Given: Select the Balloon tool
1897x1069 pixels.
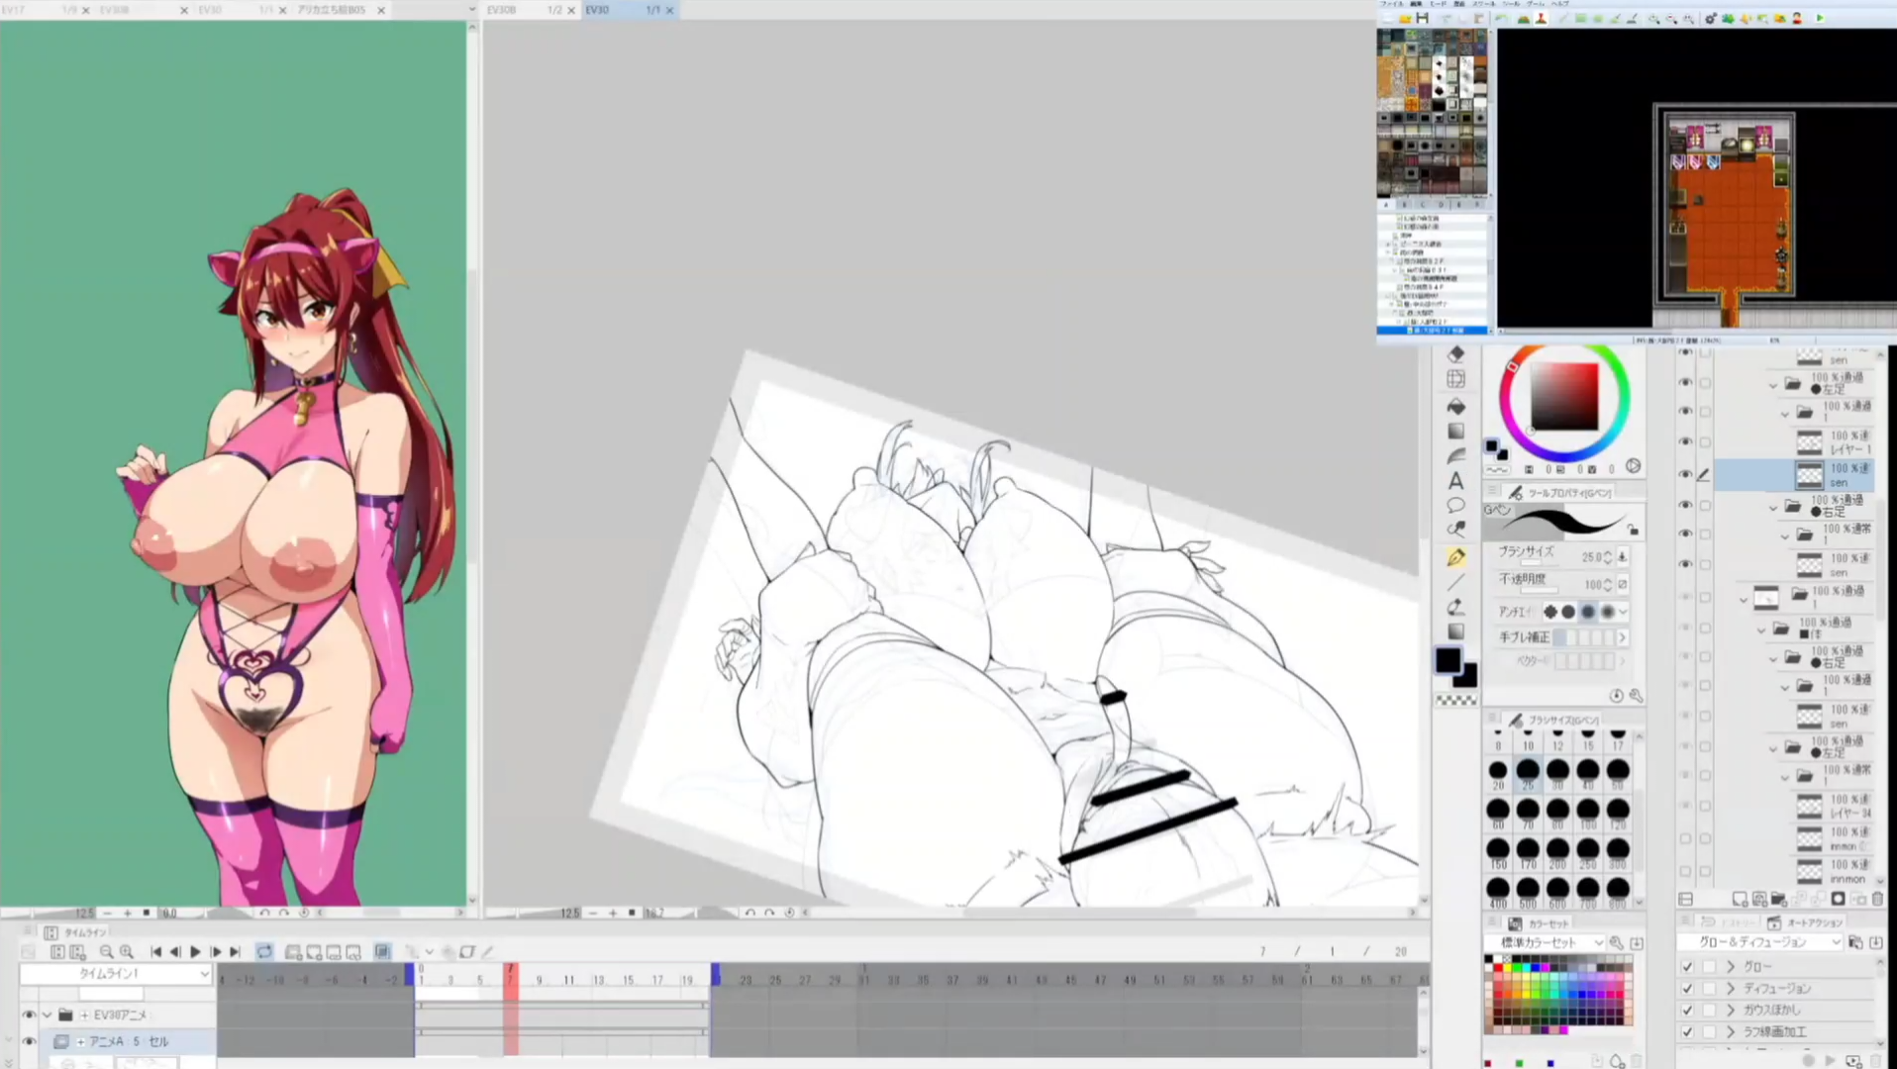Looking at the screenshot, I should tap(1455, 506).
